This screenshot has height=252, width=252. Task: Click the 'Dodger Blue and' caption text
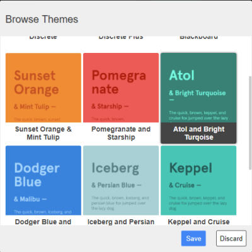tap(43, 222)
